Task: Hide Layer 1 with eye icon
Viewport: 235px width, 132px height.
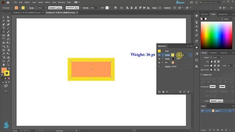Action: point(202,111)
